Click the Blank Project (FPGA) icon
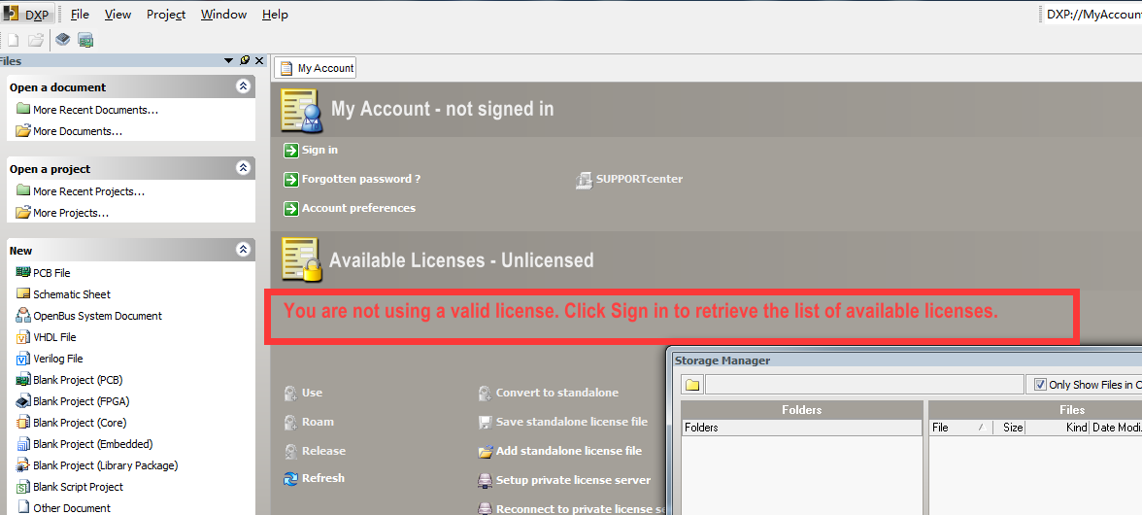Screen dimensions: 1142x515 [x=22, y=401]
